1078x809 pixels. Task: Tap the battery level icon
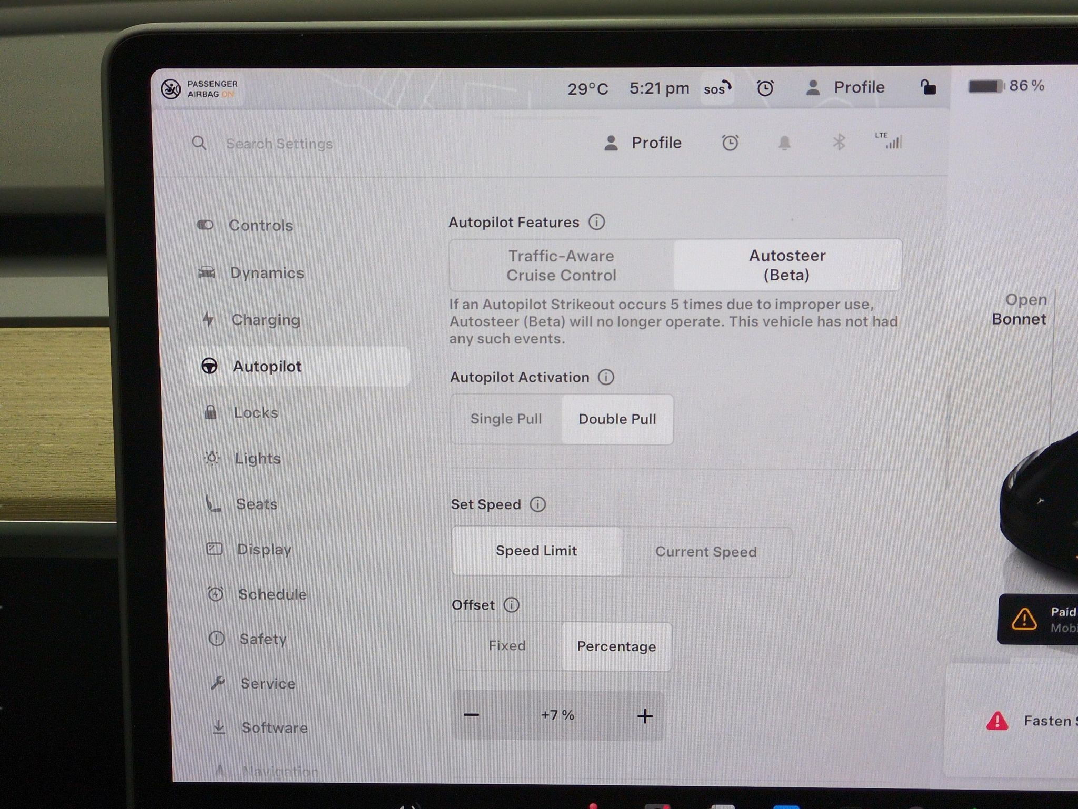[986, 86]
